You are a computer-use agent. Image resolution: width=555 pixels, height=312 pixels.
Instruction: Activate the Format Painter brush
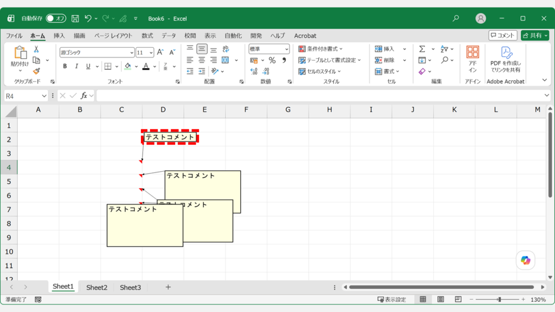pyautogui.click(x=36, y=71)
